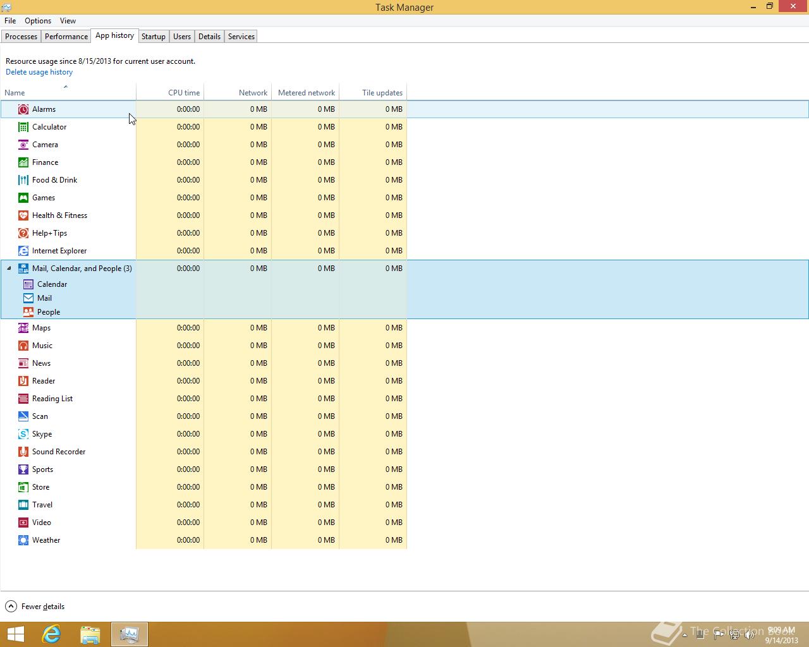Click the Alarms app icon
This screenshot has height=647, width=809.
pyautogui.click(x=23, y=109)
